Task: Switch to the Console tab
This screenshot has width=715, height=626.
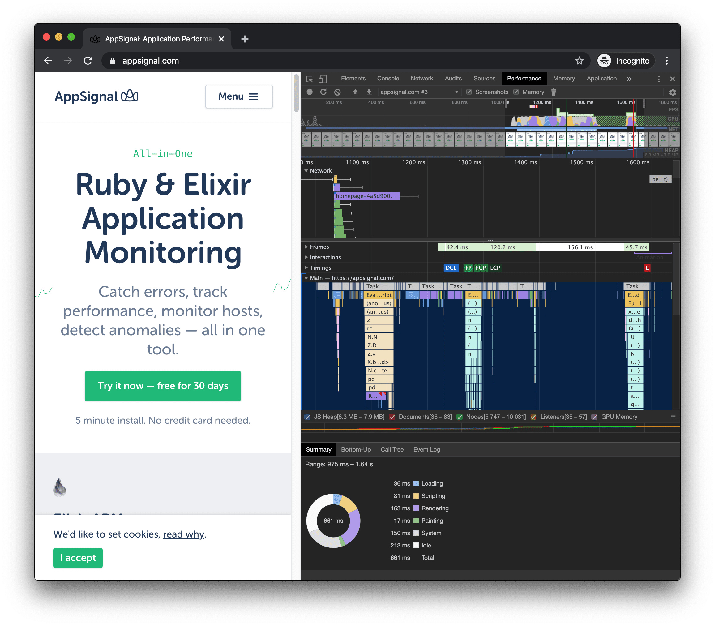Action: [x=388, y=79]
